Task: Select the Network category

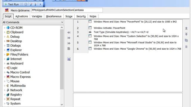Action: coord(16,90)
